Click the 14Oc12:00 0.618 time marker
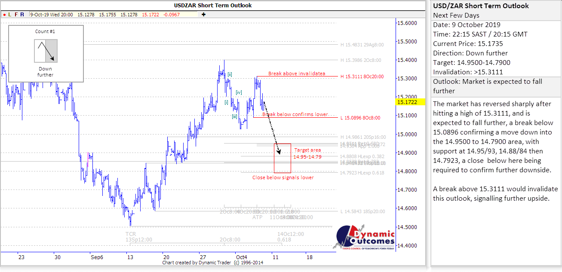 click(x=291, y=237)
